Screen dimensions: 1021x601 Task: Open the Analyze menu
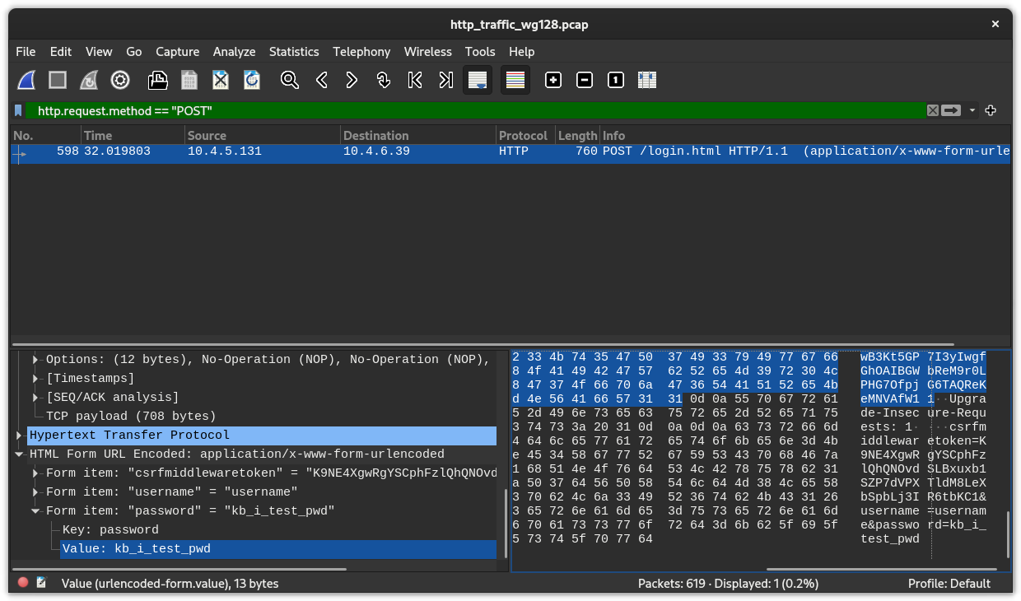(234, 51)
